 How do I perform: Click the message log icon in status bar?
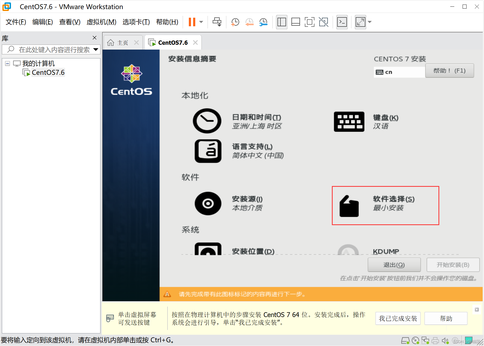click(469, 340)
